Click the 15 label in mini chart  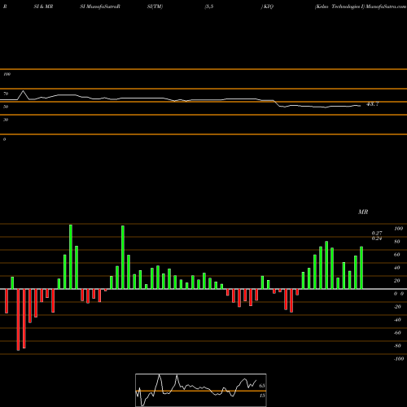[262, 396]
